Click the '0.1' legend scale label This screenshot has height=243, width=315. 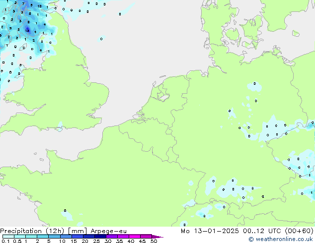pos(5,241)
